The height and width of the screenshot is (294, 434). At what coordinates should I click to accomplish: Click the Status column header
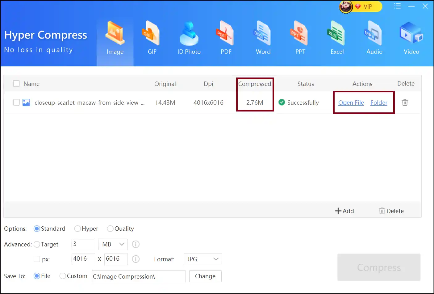pos(306,84)
